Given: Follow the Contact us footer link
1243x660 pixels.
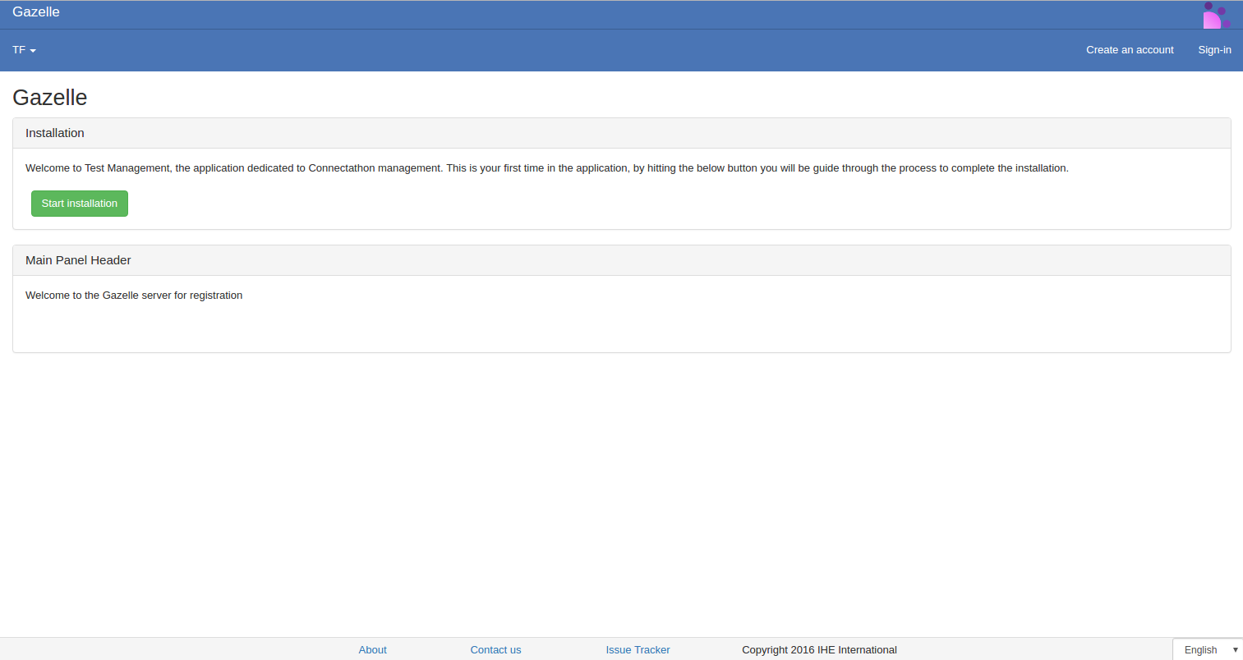Looking at the screenshot, I should pyautogui.click(x=495, y=649).
